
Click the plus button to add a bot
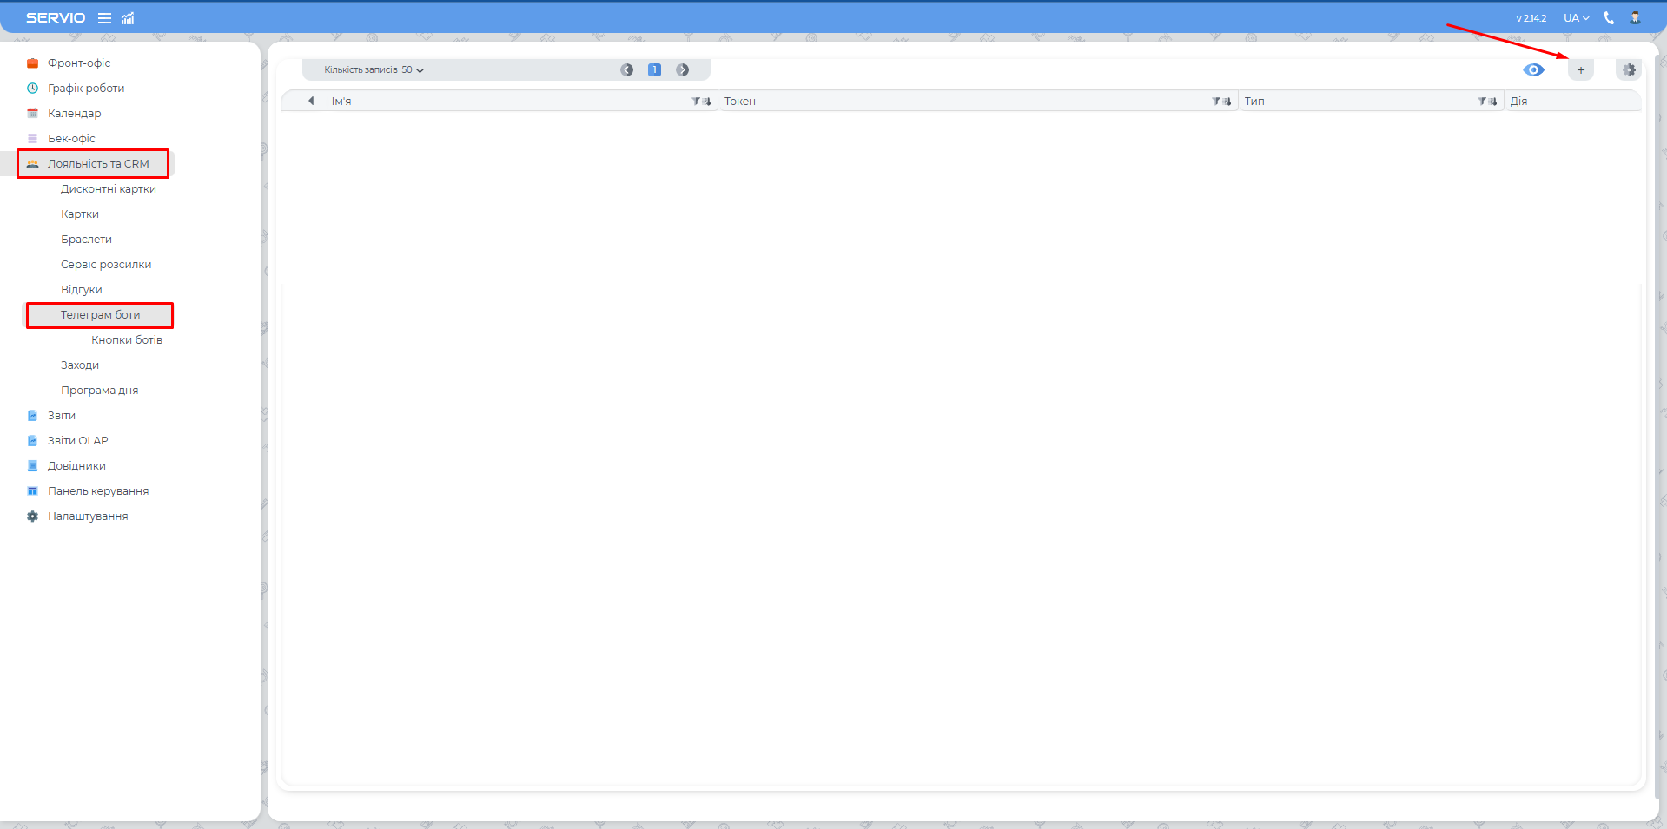1580,70
